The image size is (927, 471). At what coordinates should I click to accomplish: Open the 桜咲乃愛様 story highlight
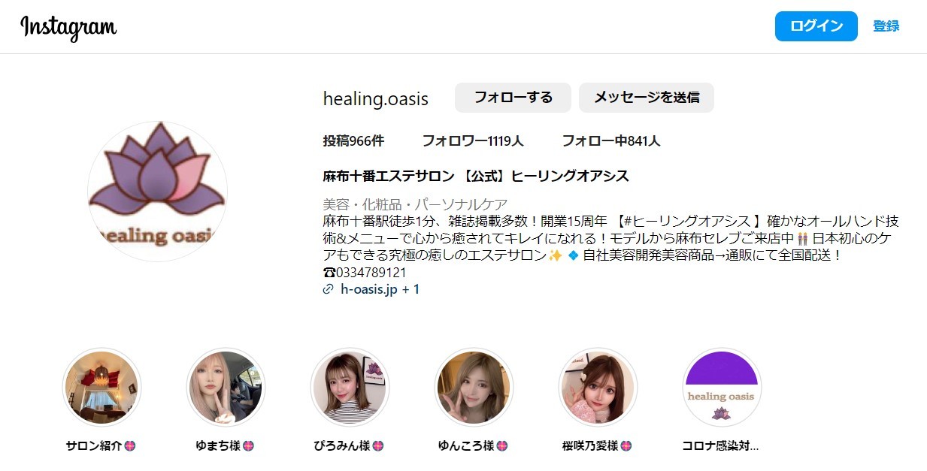598,387
